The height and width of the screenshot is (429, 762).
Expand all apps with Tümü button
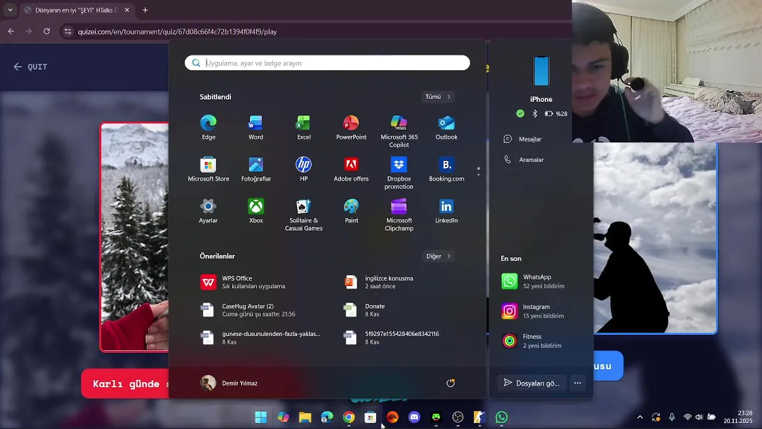(x=438, y=97)
